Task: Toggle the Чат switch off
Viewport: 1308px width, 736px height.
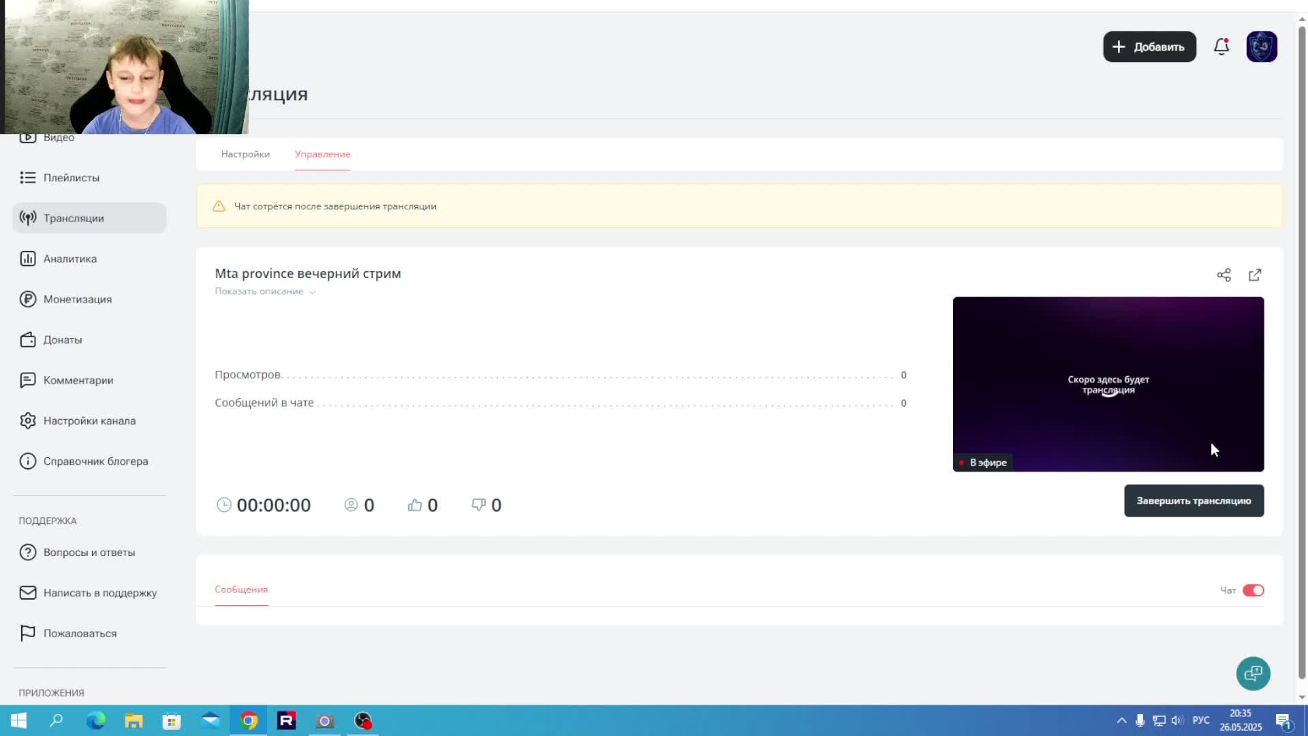Action: [x=1253, y=590]
